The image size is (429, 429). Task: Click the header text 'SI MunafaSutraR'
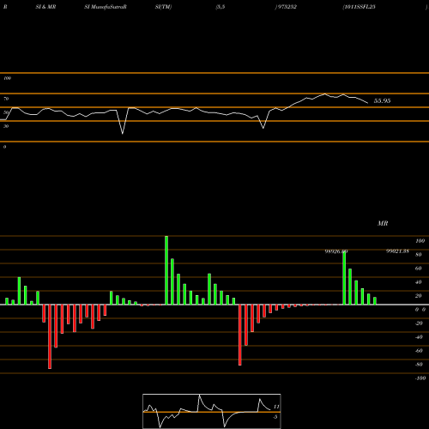pos(106,7)
